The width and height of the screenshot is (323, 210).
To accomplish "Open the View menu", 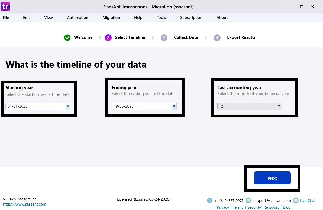I will tap(48, 18).
